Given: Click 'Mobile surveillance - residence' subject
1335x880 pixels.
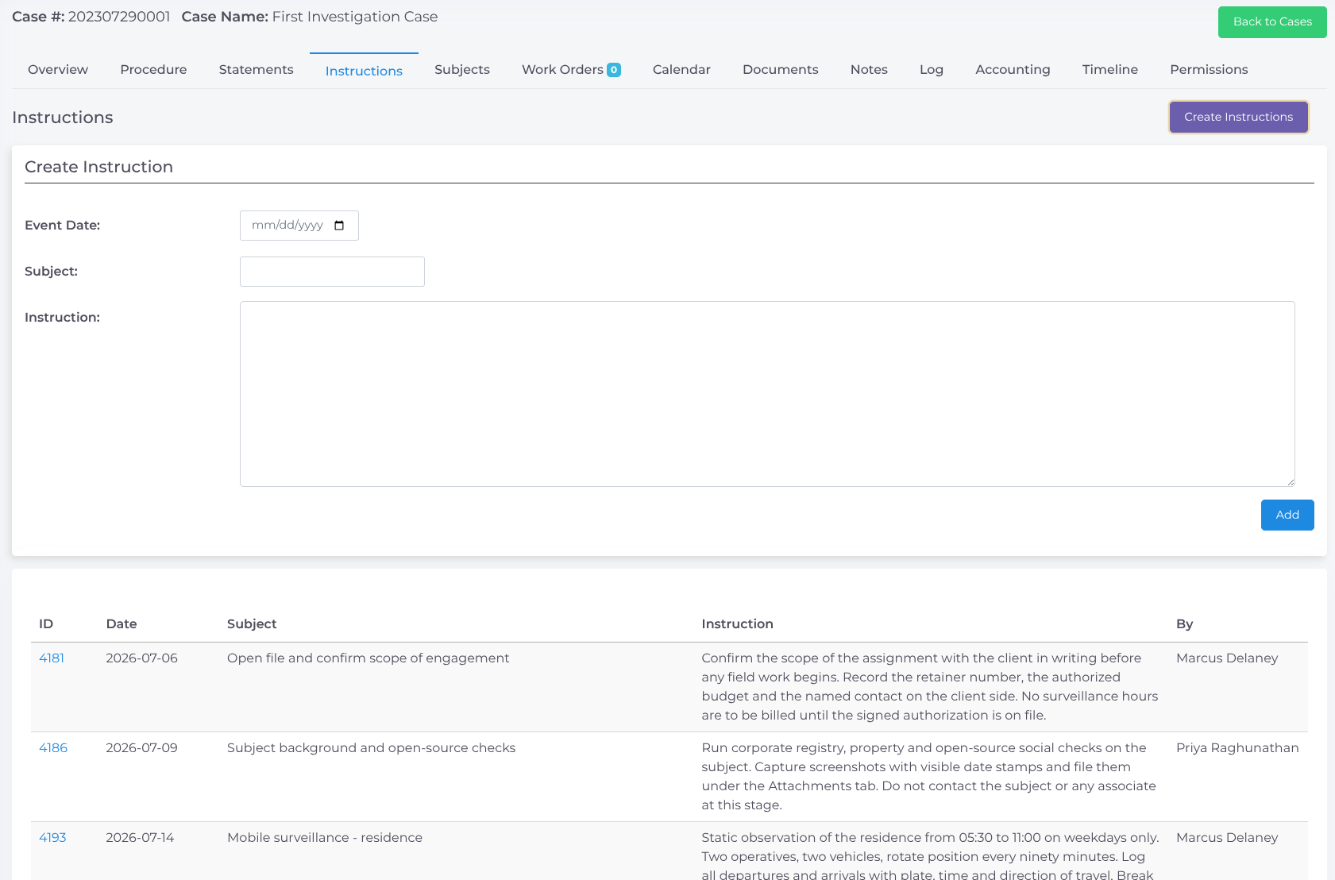Looking at the screenshot, I should tap(325, 838).
